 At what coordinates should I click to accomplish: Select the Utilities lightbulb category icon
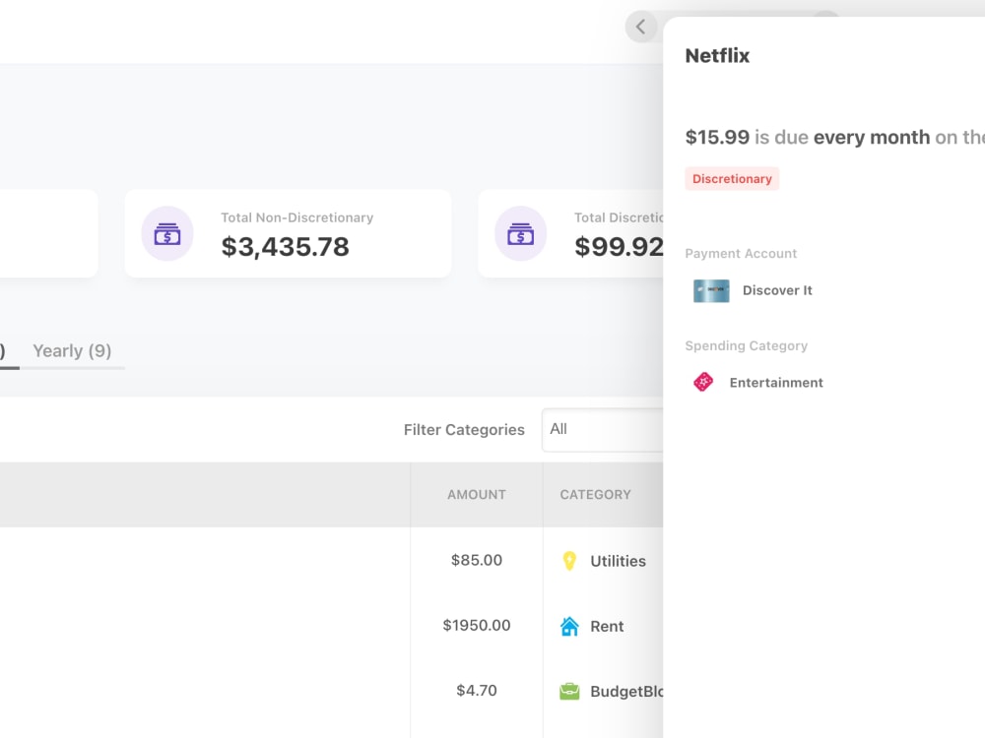point(569,561)
